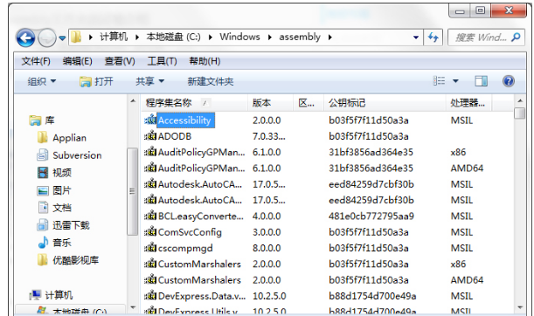The image size is (534, 316).
Task: Open address bar history dropdown arrow
Action: click(x=416, y=37)
